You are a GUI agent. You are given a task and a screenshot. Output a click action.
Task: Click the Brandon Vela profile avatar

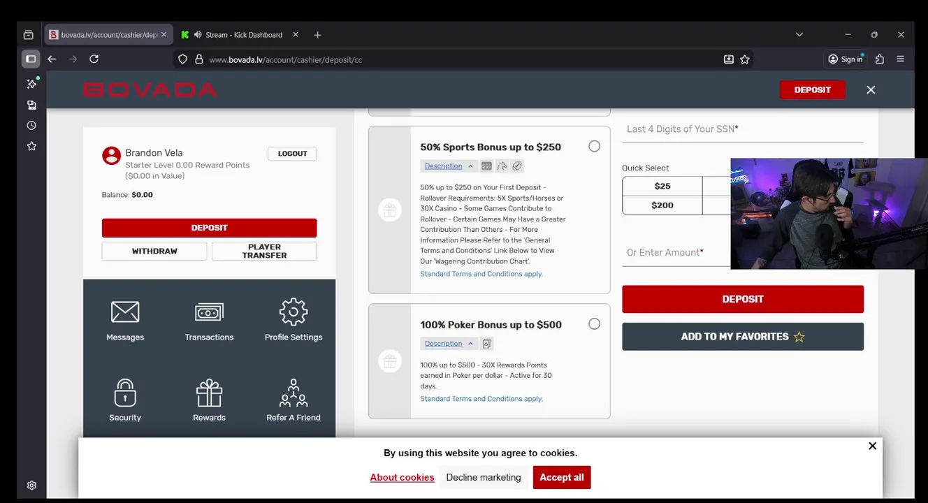coord(111,156)
